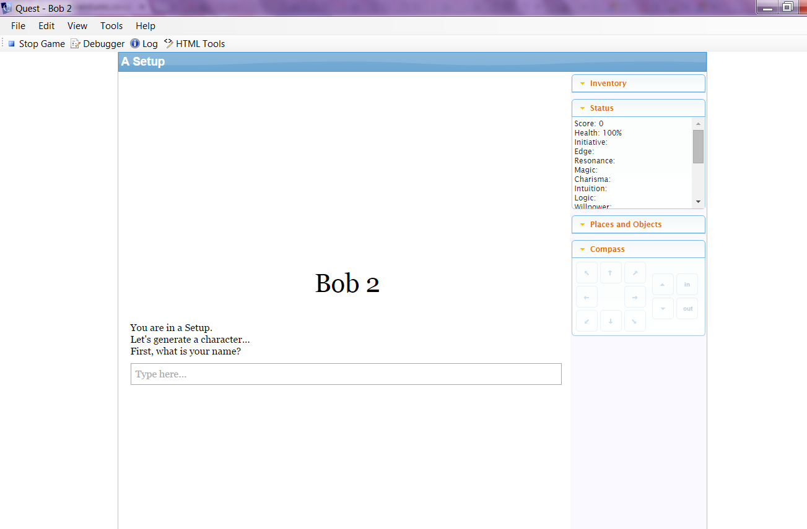Click the southeast compass arrow
The image size is (807, 529).
coord(635,321)
